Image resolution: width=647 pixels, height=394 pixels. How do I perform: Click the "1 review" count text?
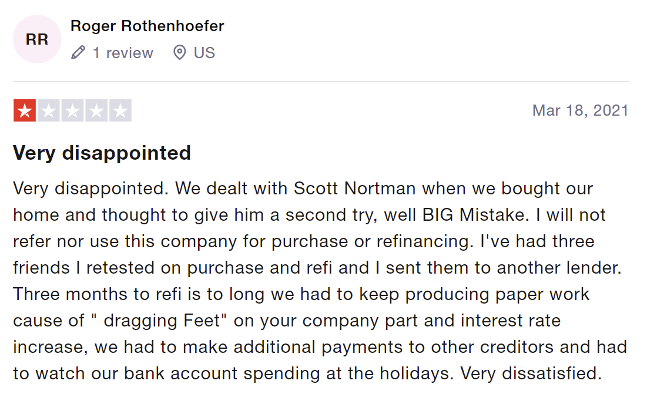123,53
